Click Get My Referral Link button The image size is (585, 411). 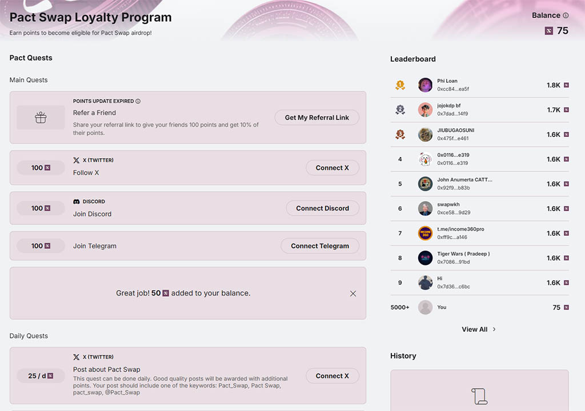[316, 118]
